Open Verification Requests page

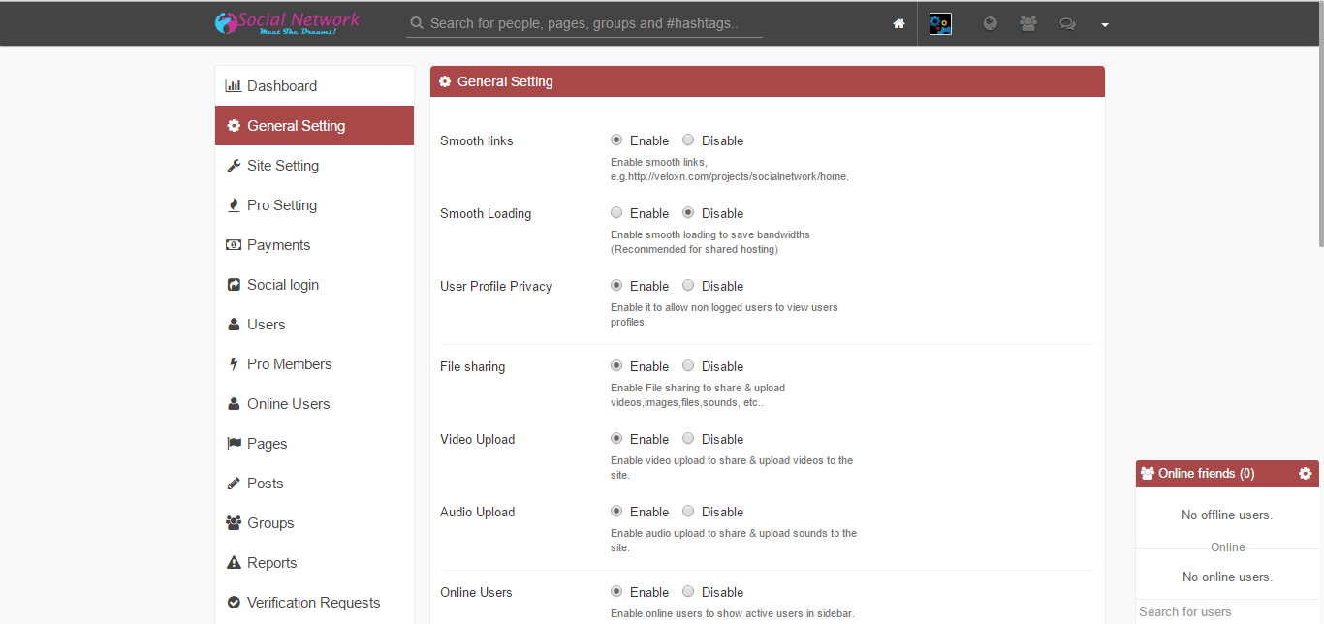313,603
